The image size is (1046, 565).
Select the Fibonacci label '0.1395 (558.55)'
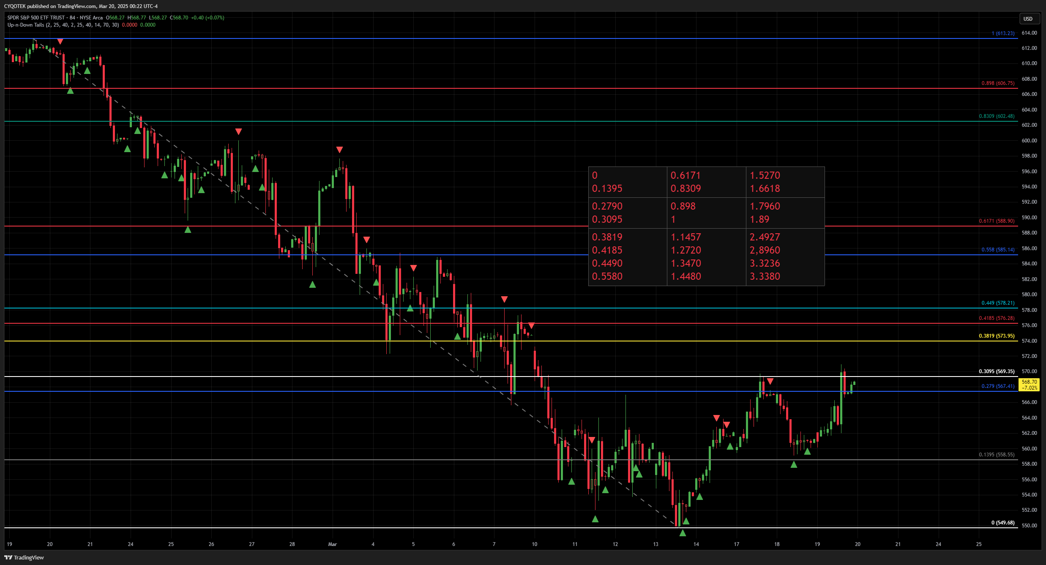[997, 455]
